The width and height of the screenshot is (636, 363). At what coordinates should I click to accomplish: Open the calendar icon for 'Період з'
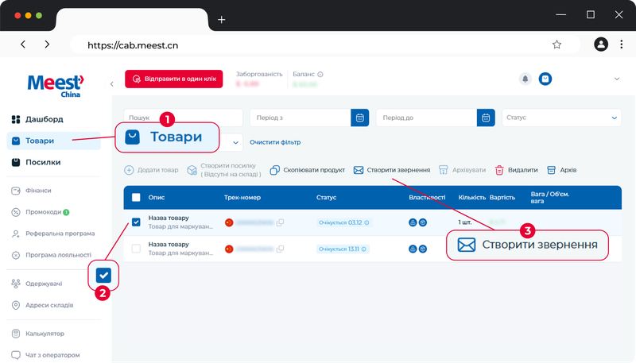click(x=360, y=118)
